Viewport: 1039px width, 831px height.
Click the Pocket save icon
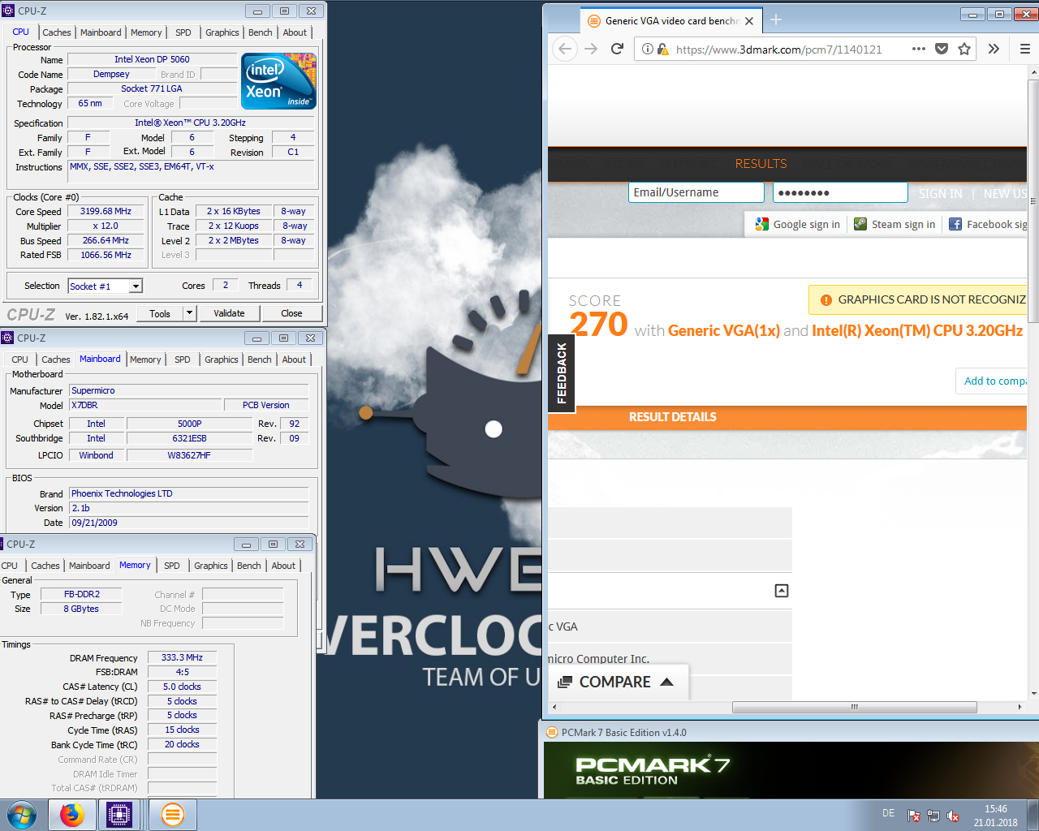tap(942, 49)
